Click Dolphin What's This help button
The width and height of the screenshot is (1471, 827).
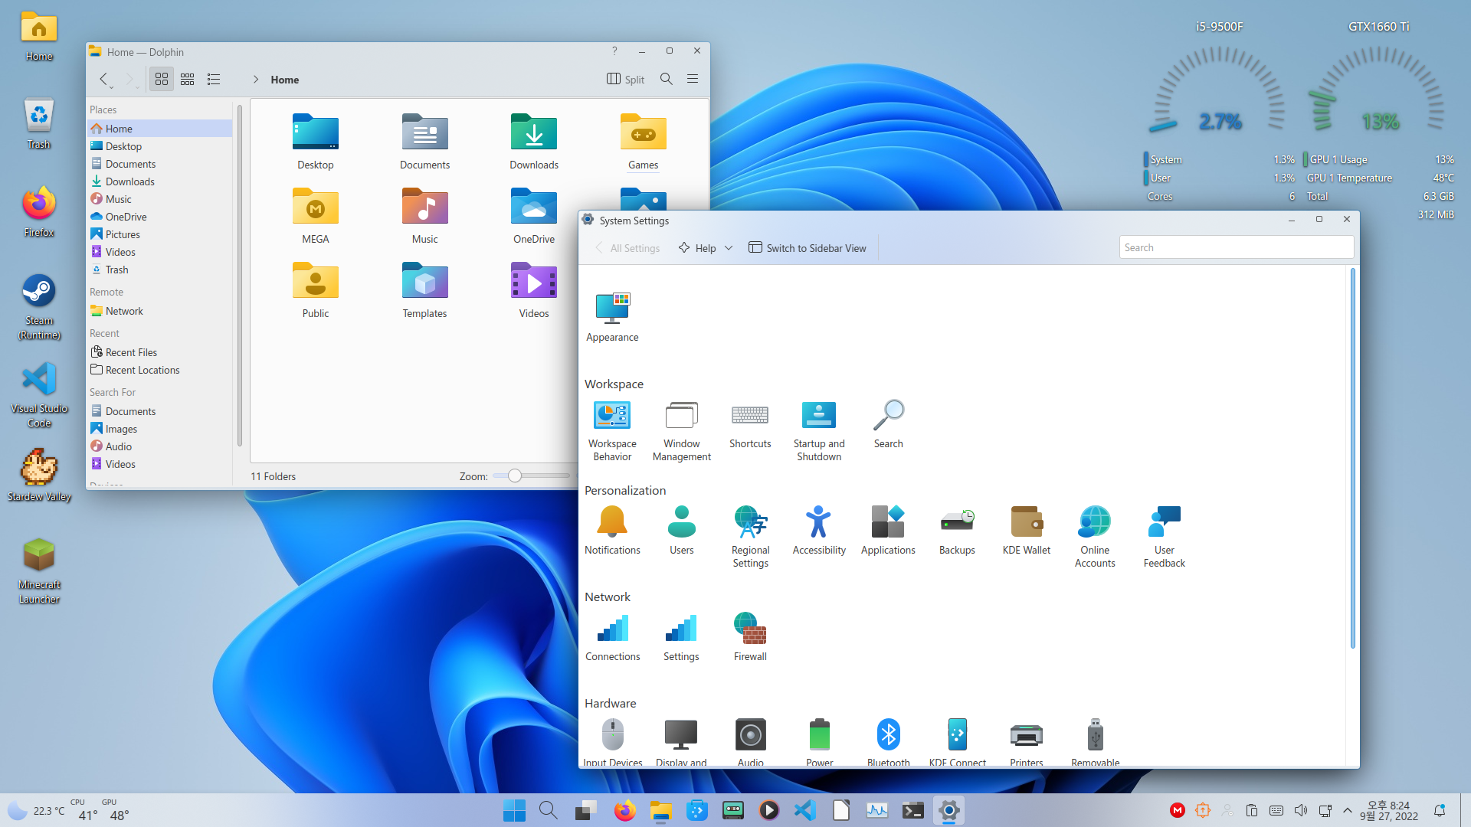(614, 51)
